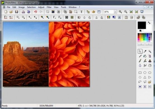Click the Gradient icon in filter toolbar

(114, 17)
